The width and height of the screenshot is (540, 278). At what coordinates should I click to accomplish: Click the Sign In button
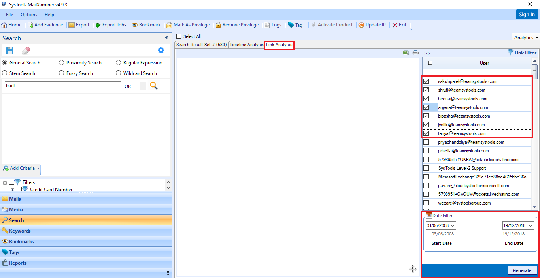pyautogui.click(x=527, y=15)
